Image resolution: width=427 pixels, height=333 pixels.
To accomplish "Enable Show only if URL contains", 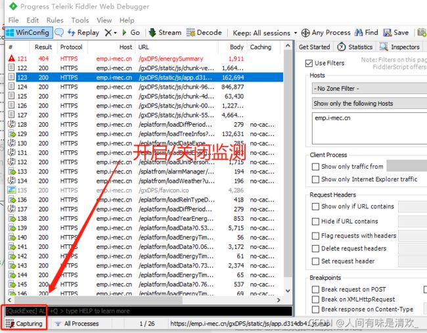I will click(x=315, y=207).
